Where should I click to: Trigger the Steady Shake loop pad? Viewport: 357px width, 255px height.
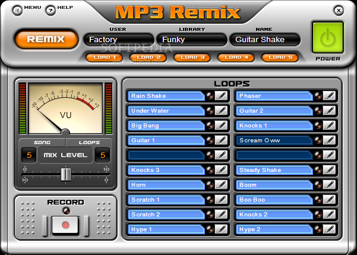click(274, 170)
